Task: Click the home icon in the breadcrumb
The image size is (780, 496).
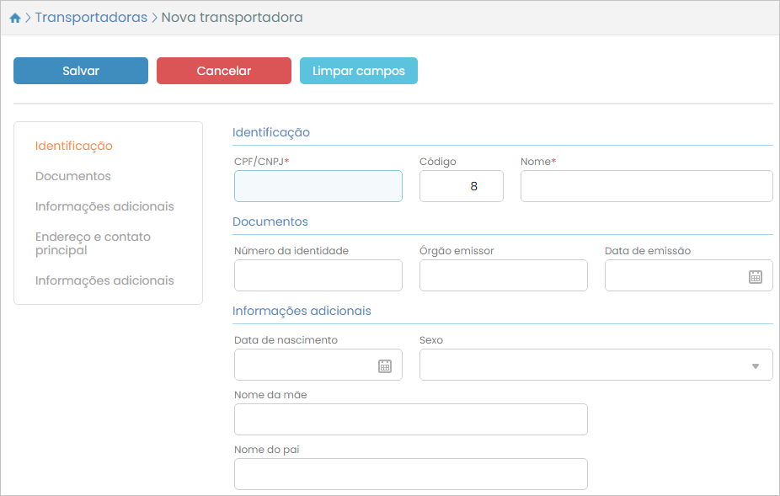Action: 15,18
